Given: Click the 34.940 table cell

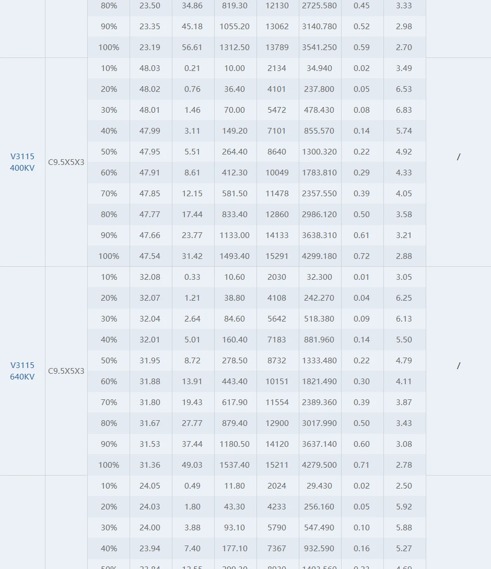Looking at the screenshot, I should [x=319, y=68].
